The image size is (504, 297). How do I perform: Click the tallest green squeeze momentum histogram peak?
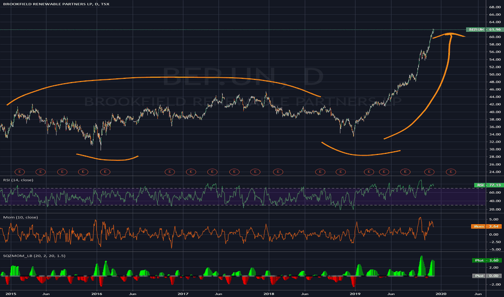click(421, 266)
